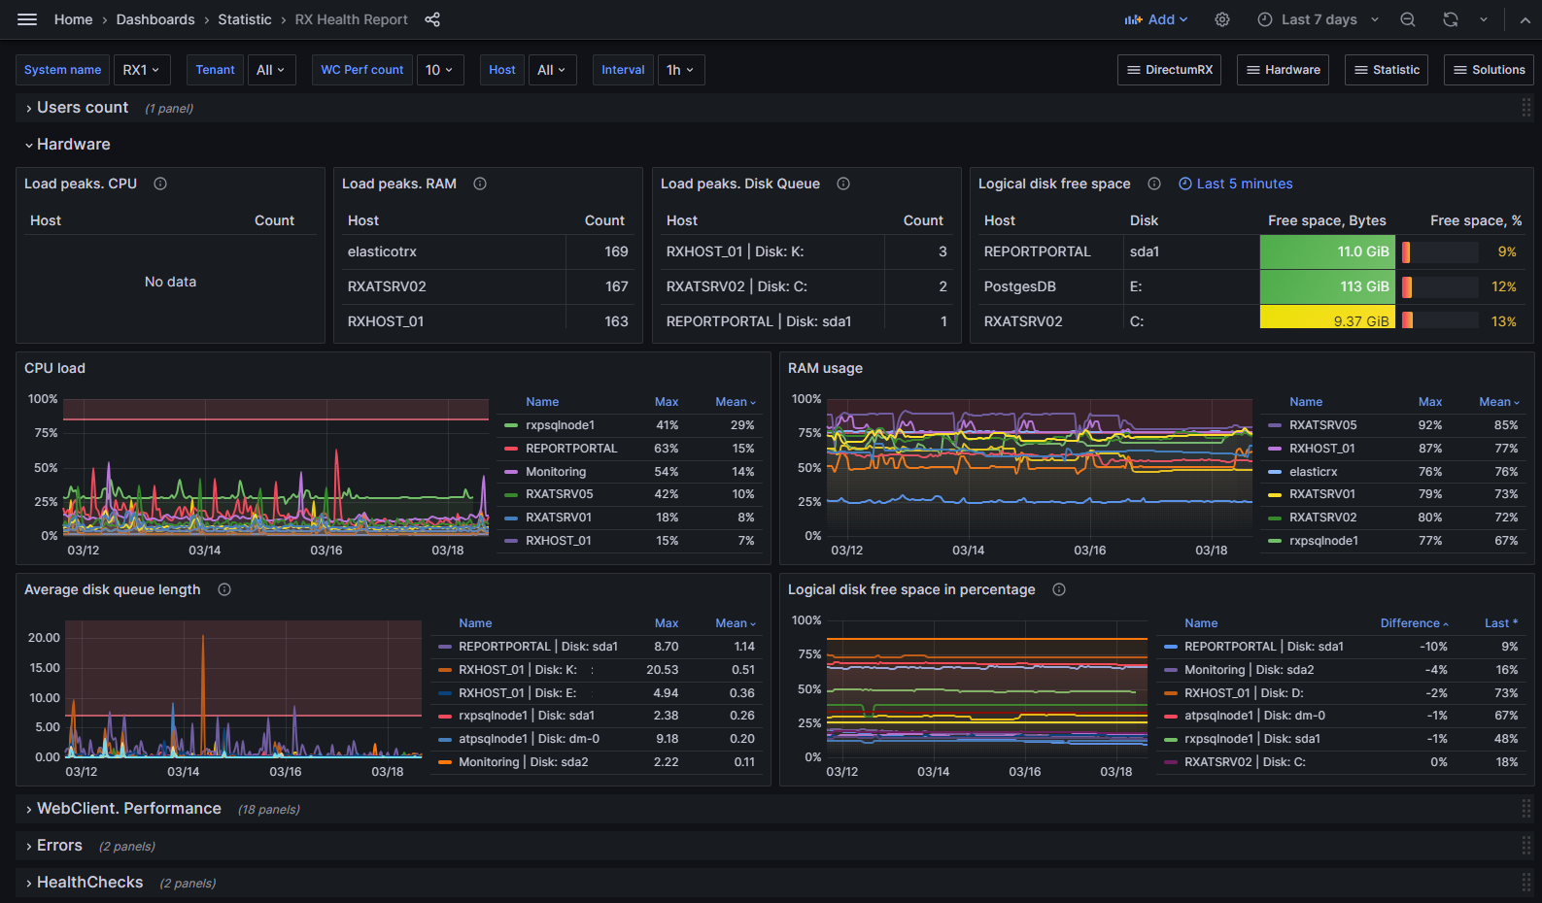Viewport: 1542px width, 903px height.
Task: Open the Last 7 days time picker
Action: point(1318,19)
